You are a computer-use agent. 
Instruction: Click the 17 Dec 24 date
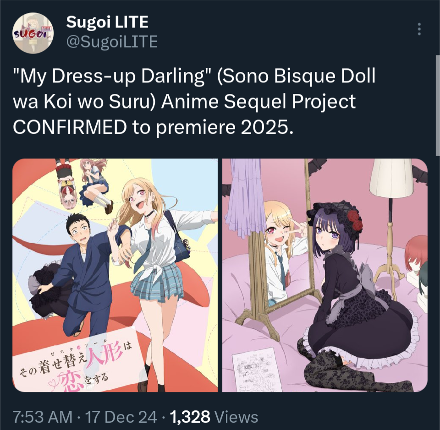click(121, 417)
